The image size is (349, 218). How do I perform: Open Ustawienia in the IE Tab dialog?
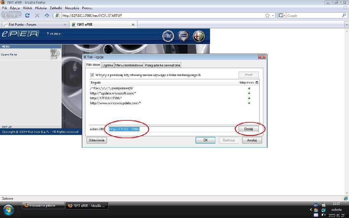[96, 140]
